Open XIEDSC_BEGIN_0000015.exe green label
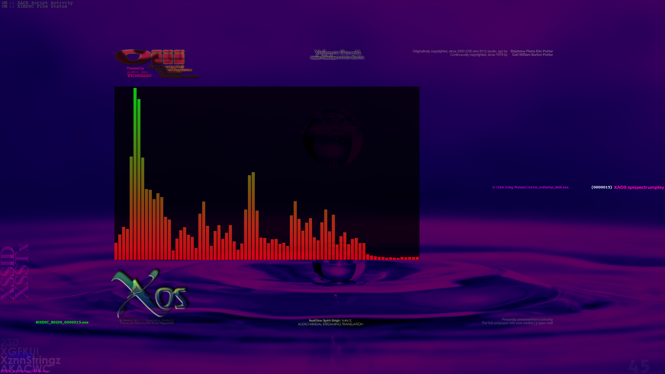665x374 pixels. 62,322
